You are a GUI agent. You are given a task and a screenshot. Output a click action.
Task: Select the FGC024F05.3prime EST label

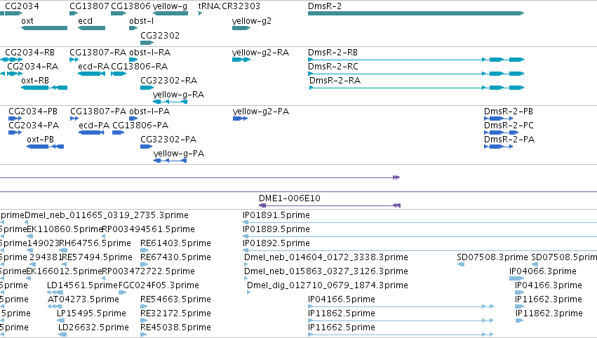[159, 286]
